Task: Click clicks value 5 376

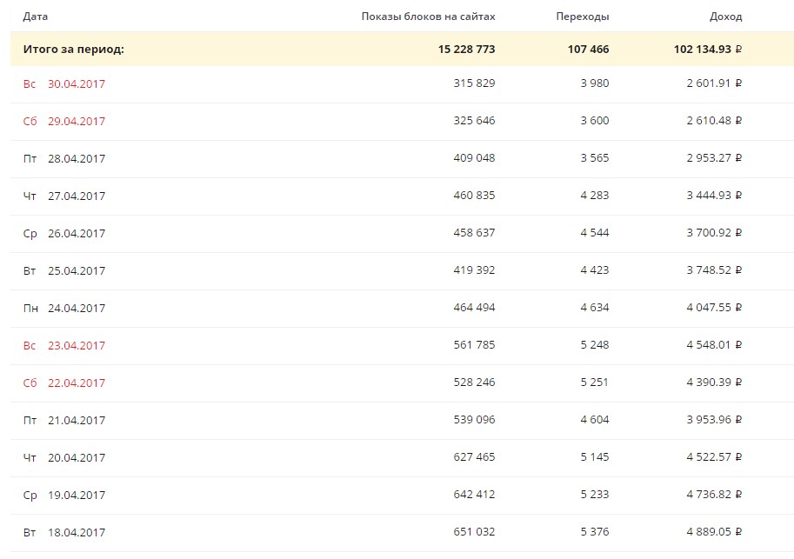Action: pos(595,533)
